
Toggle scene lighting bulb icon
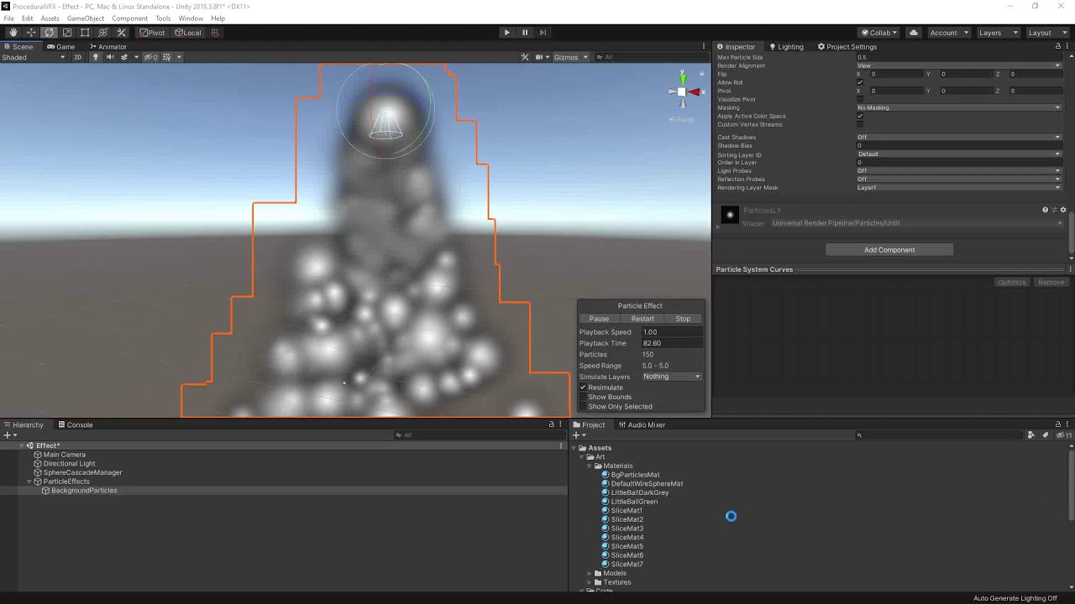click(95, 57)
